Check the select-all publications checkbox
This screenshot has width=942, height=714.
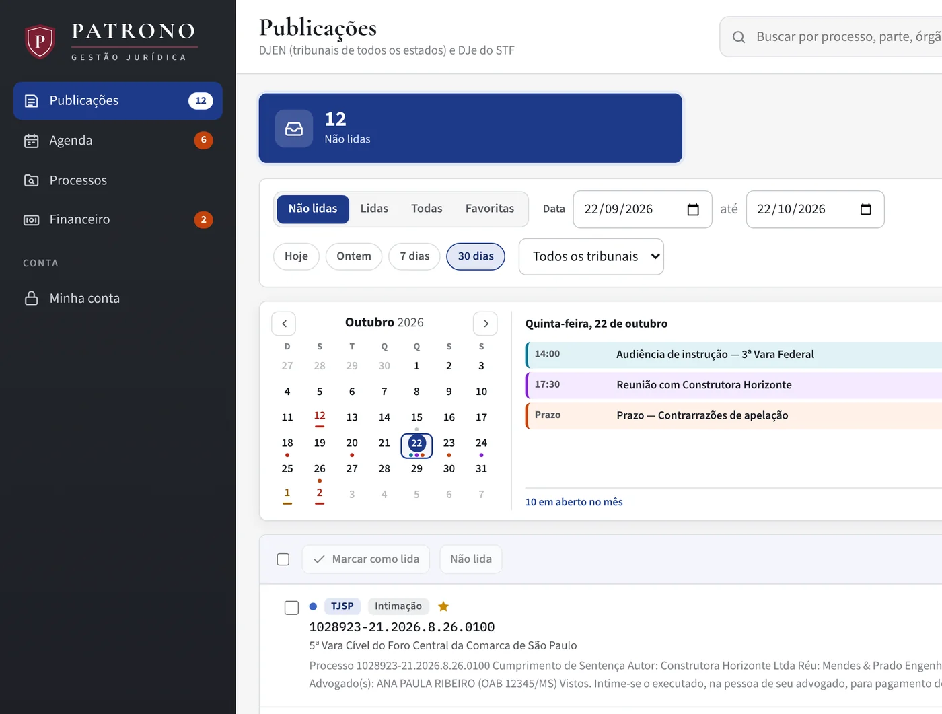(283, 559)
